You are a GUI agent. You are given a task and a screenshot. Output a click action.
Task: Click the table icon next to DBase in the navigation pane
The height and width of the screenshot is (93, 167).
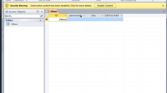point(8,24)
